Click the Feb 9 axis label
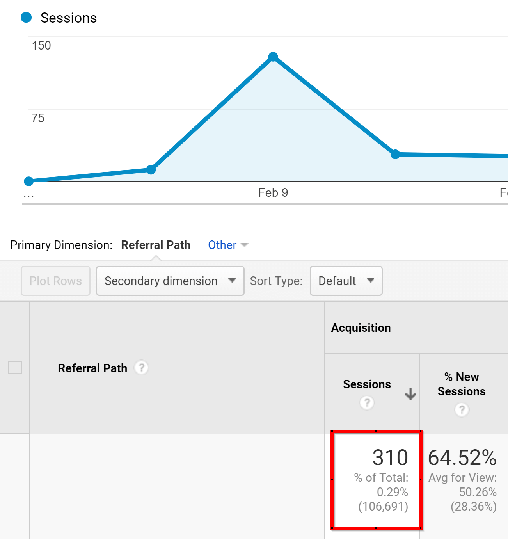Image resolution: width=508 pixels, height=539 pixels. coord(273,192)
